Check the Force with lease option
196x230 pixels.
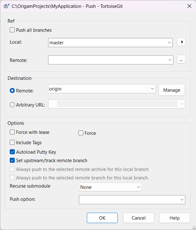[13, 132]
